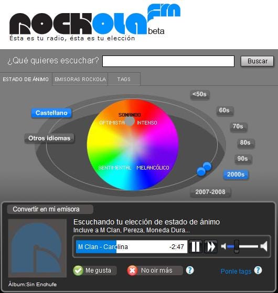Click the volume slider handle

click(x=237, y=246)
